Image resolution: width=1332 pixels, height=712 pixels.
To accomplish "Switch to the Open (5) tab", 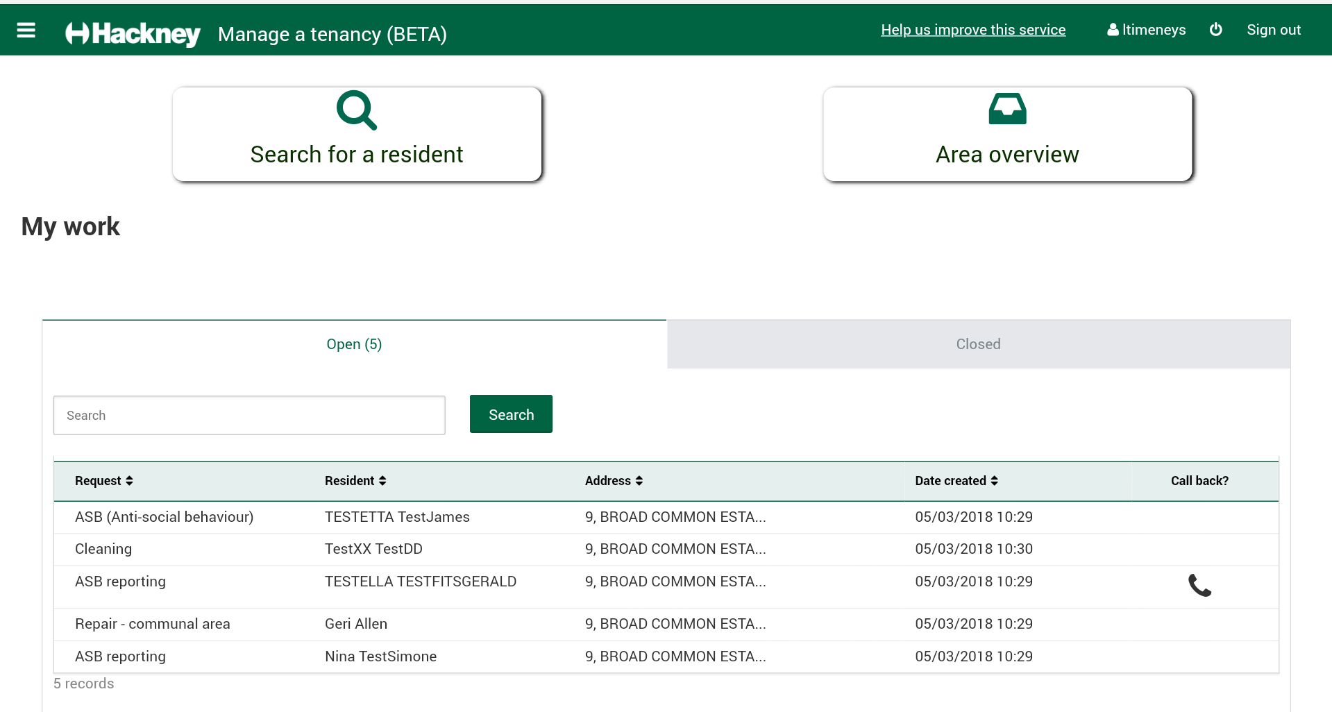I will coord(354,344).
